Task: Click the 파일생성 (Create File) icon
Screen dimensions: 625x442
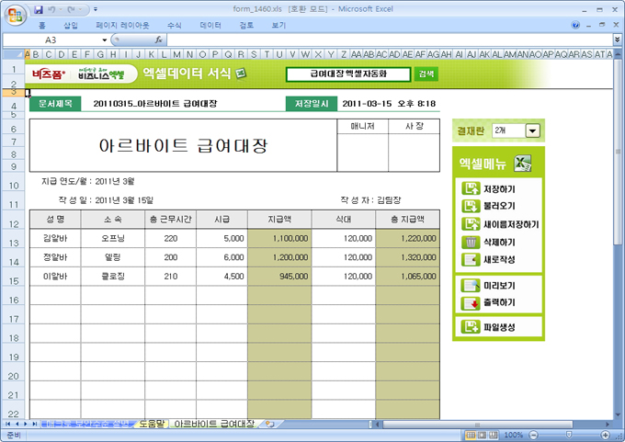Action: point(470,327)
